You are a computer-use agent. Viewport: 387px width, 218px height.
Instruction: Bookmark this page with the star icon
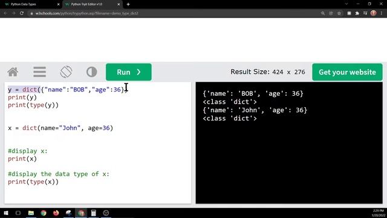coord(339,13)
